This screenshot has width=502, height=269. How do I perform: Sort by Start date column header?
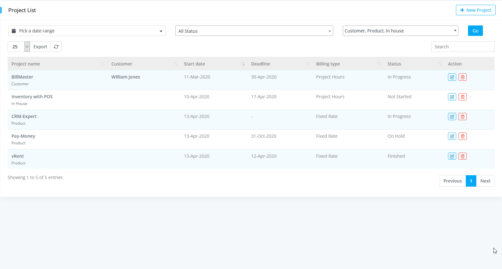click(194, 64)
